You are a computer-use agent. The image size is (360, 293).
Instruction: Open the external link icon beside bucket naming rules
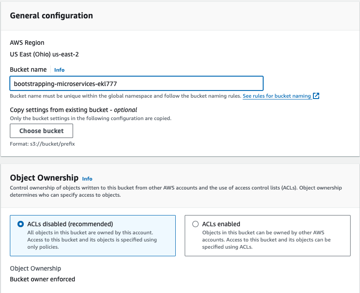tap(316, 96)
